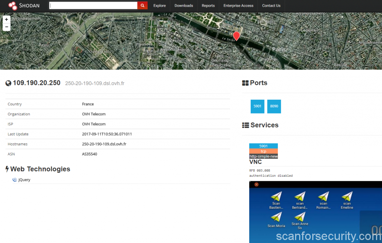Open the Explore menu

[x=160, y=6]
